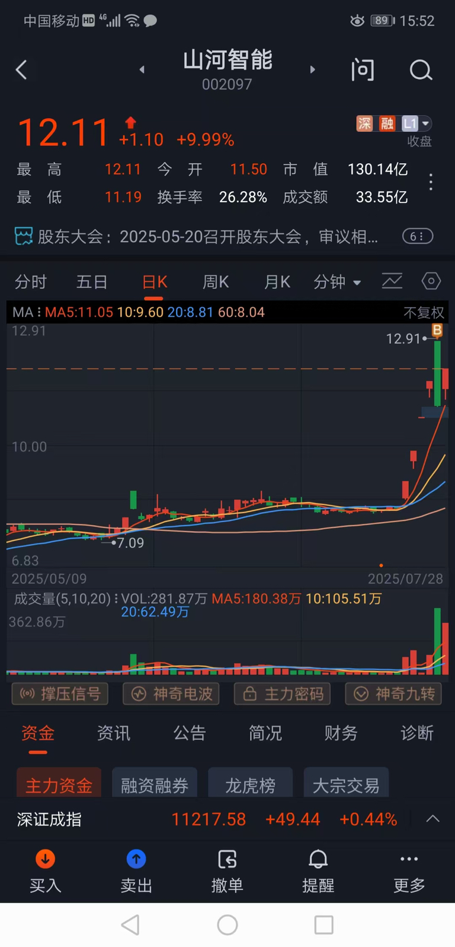Open the 简况 tab

click(x=265, y=733)
